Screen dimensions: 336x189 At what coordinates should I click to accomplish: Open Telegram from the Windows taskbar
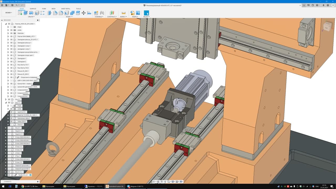(135, 186)
